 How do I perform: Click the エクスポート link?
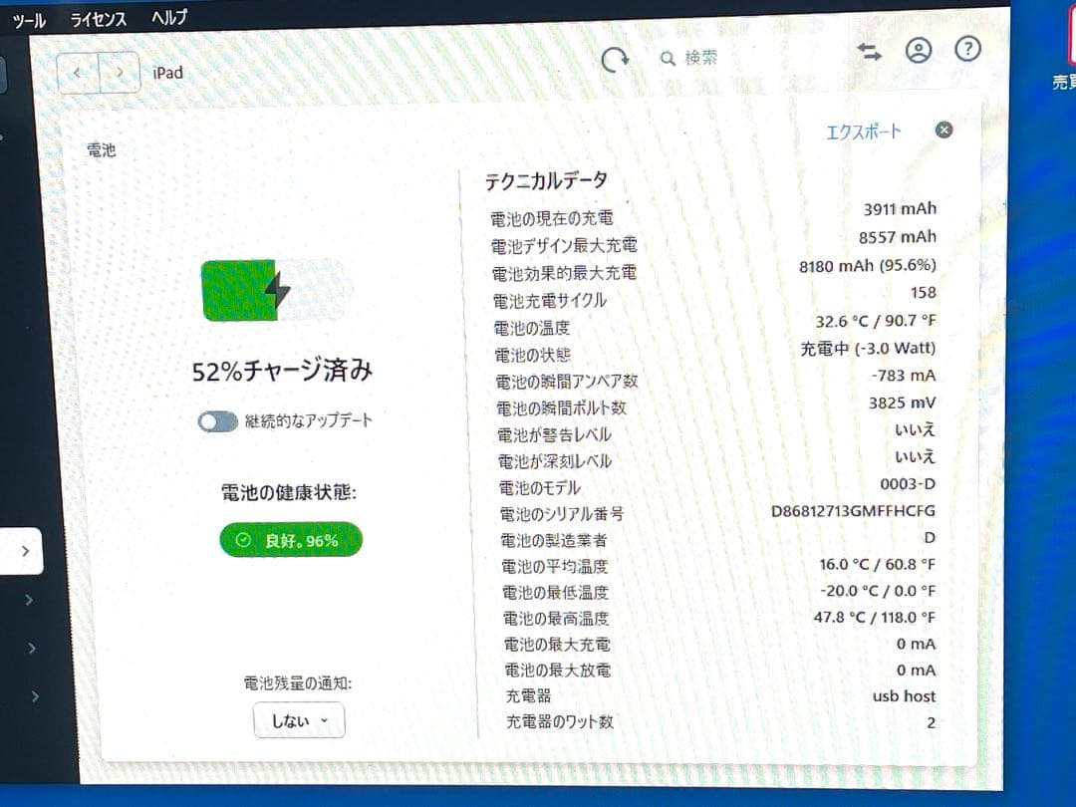coord(864,130)
